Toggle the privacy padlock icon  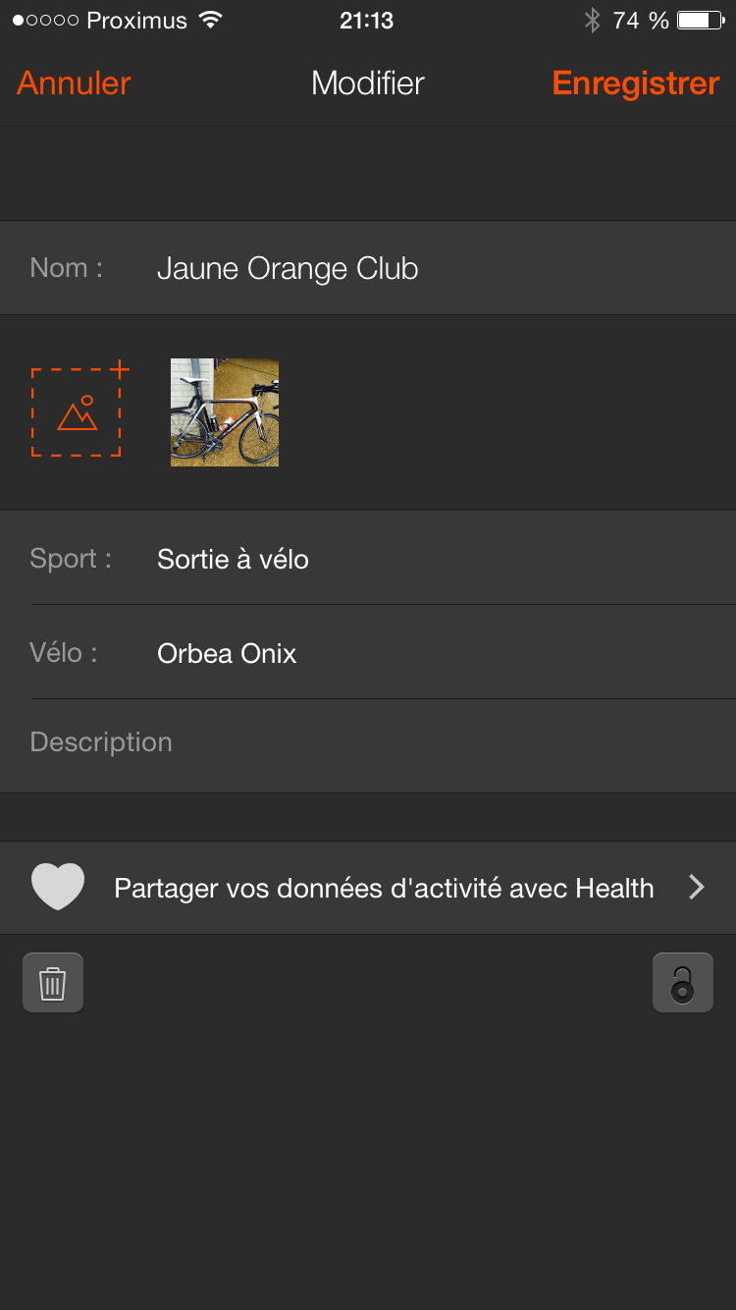click(x=682, y=983)
